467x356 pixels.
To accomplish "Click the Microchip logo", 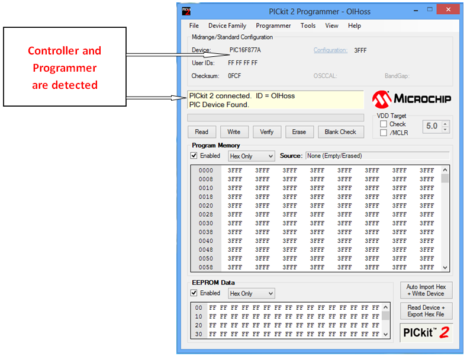I will tap(411, 99).
